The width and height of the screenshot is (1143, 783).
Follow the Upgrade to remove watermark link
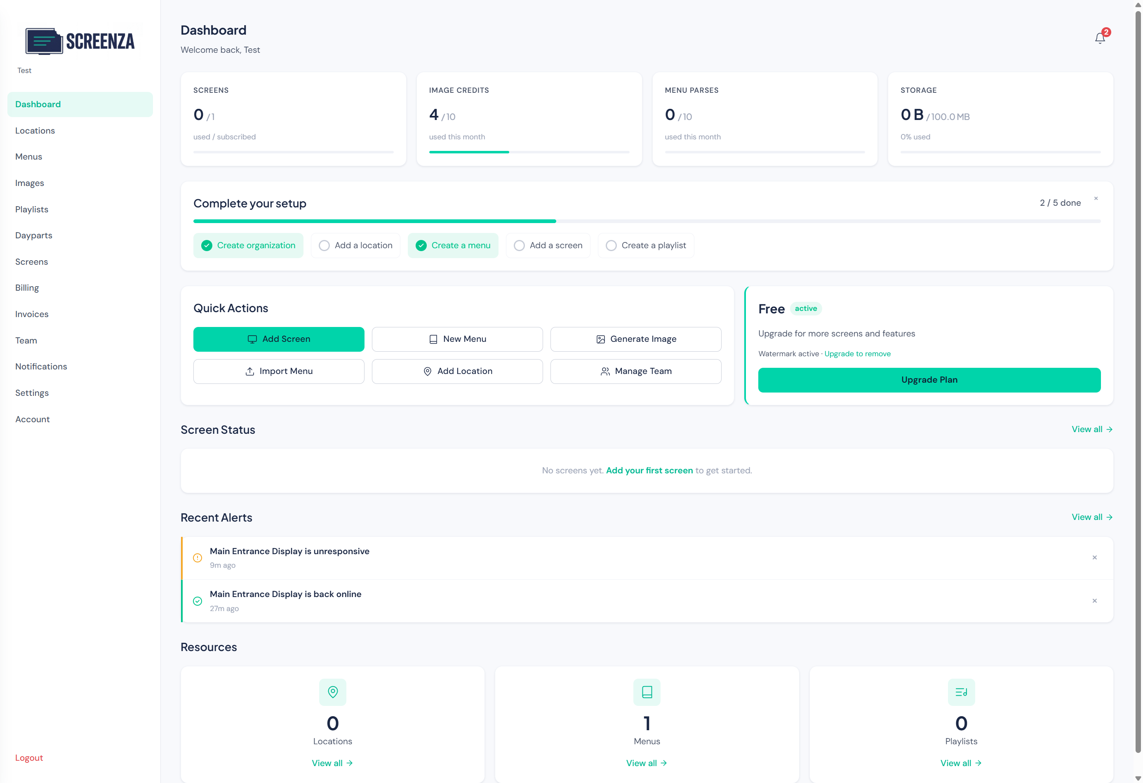857,354
